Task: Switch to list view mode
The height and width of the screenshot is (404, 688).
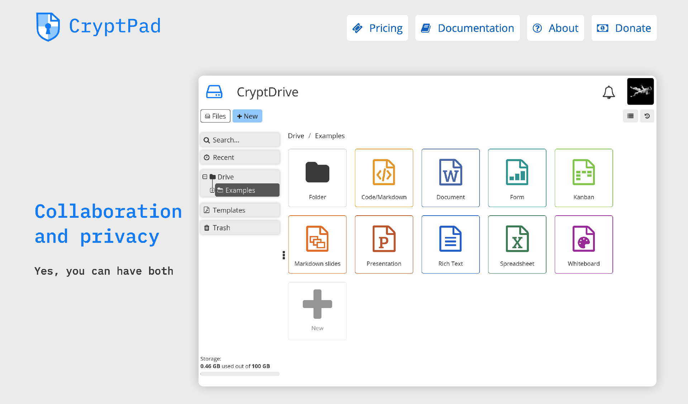Action: [x=630, y=116]
